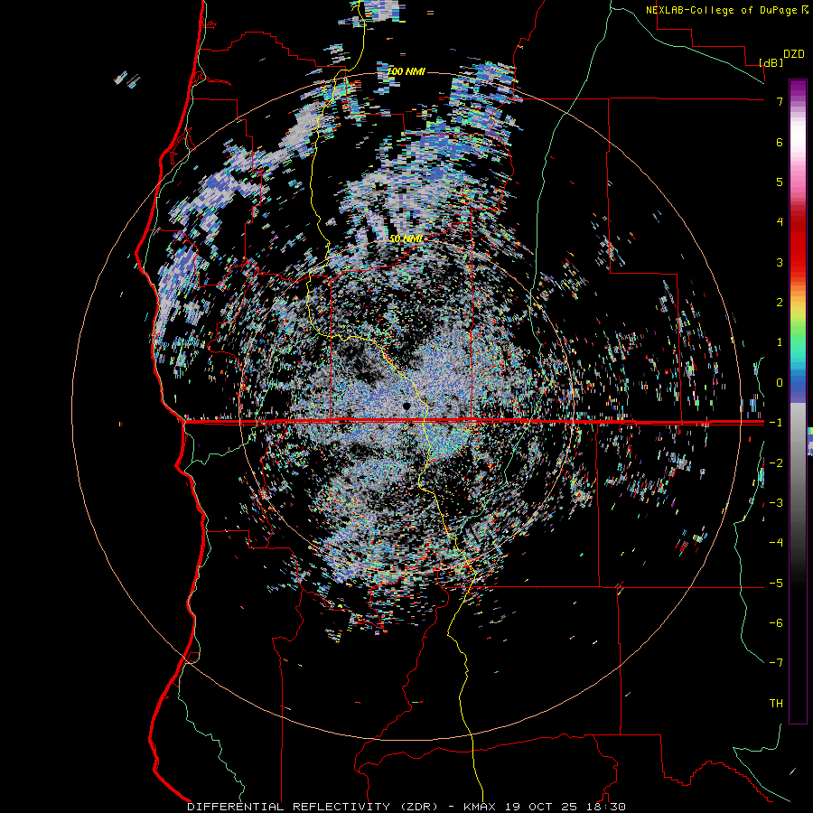
Task: Click the 100 NMI range ring label
Action: [406, 71]
